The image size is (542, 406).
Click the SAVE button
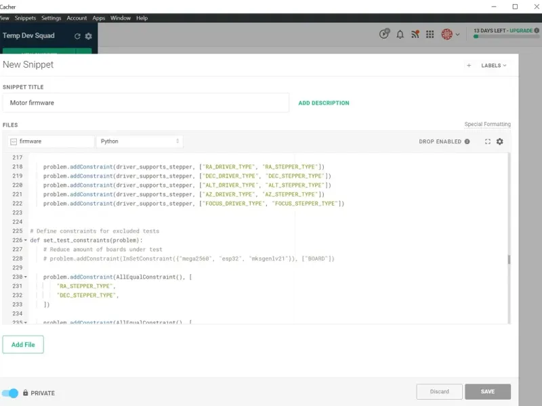point(488,392)
